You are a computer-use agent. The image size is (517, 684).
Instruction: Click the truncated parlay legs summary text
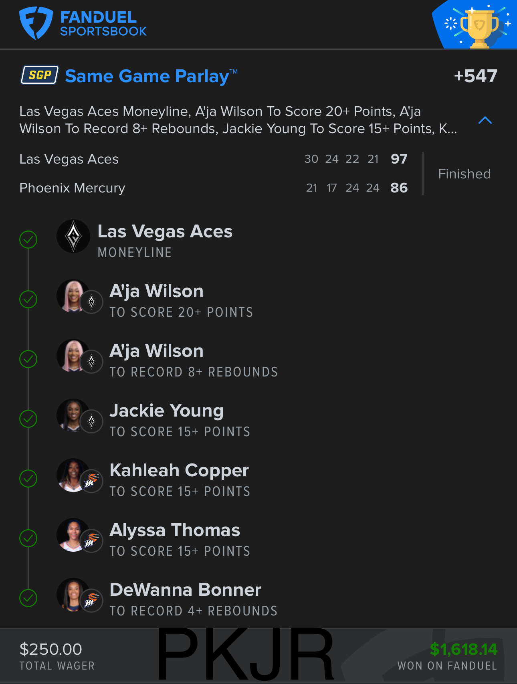[x=238, y=120]
